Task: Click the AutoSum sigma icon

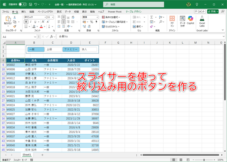Action: pyautogui.click(x=152, y=17)
